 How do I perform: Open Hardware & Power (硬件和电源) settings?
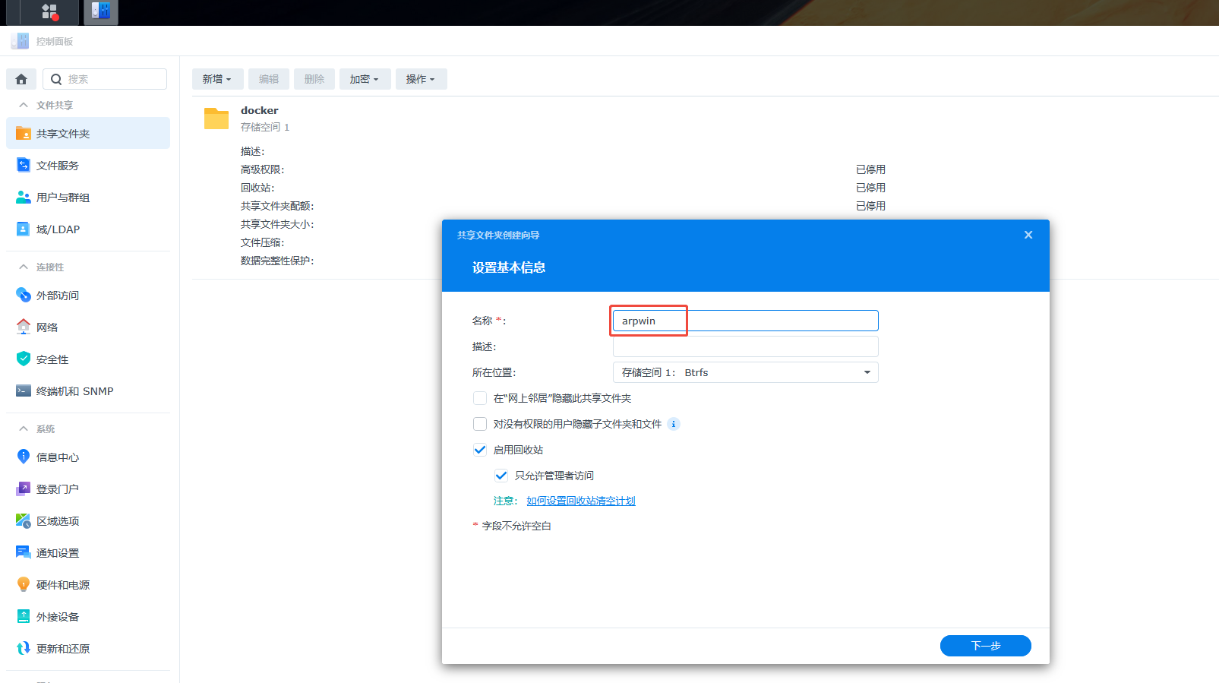tap(63, 585)
